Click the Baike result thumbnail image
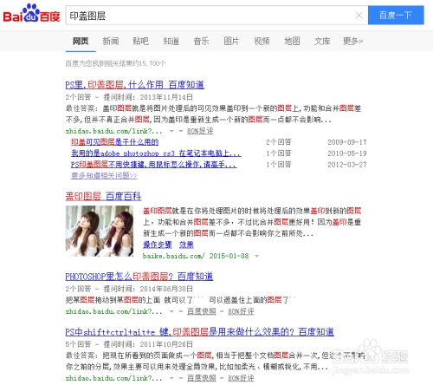The height and width of the screenshot is (385, 433). pyautogui.click(x=100, y=231)
